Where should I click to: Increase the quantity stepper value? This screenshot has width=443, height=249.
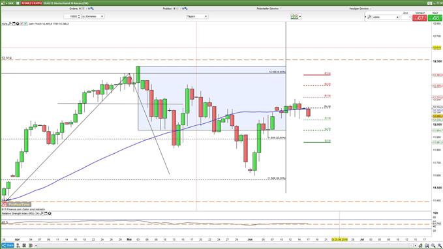tap(79, 16)
